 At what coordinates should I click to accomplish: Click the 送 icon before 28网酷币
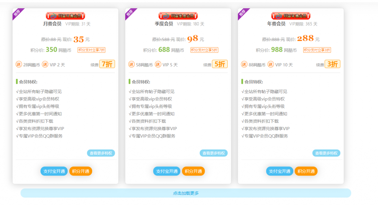(x=19, y=64)
